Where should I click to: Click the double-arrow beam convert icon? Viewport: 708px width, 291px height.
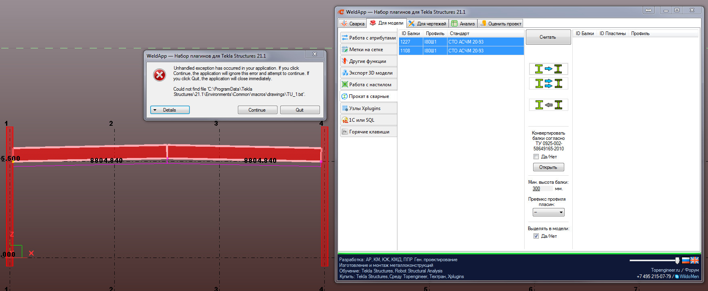tap(548, 83)
